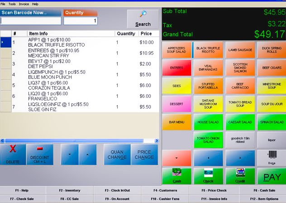Select the Appetizers Soup Salad category

point(176,50)
